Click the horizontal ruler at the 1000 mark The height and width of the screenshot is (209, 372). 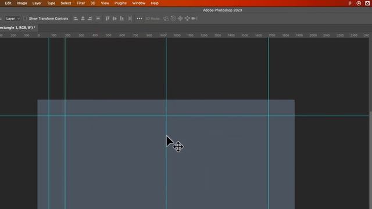point(177,35)
